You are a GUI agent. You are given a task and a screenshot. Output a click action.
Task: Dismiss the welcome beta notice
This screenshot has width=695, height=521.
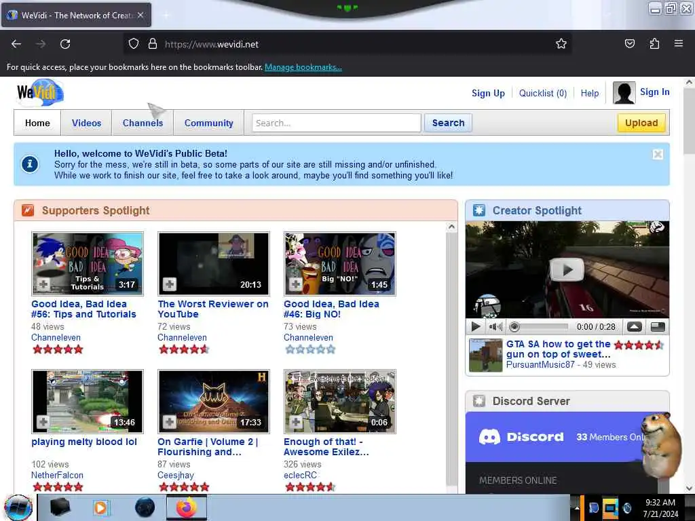tap(658, 154)
